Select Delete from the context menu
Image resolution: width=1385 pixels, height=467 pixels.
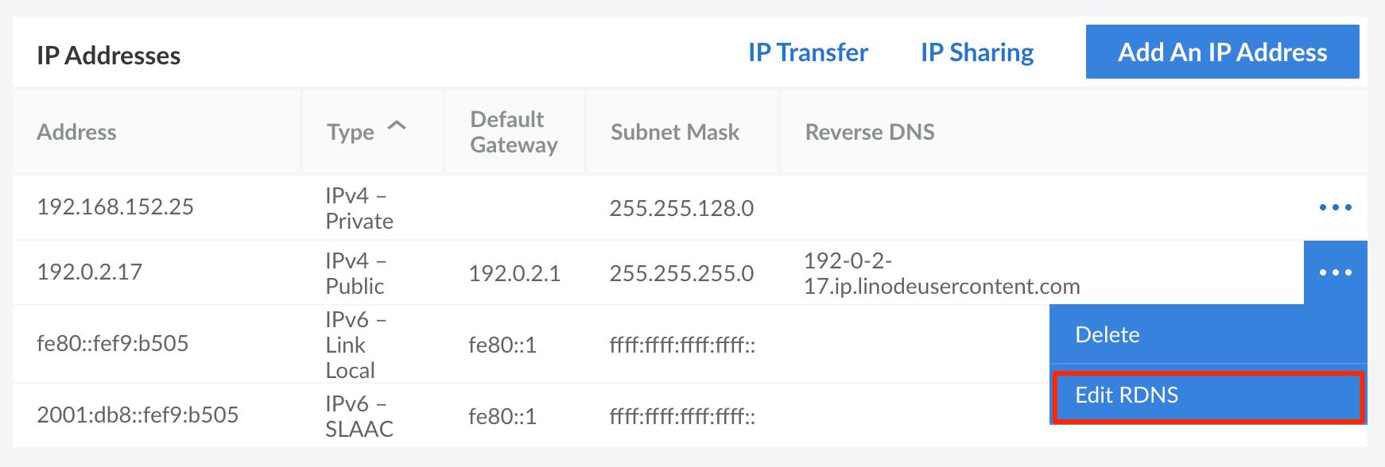click(1107, 334)
